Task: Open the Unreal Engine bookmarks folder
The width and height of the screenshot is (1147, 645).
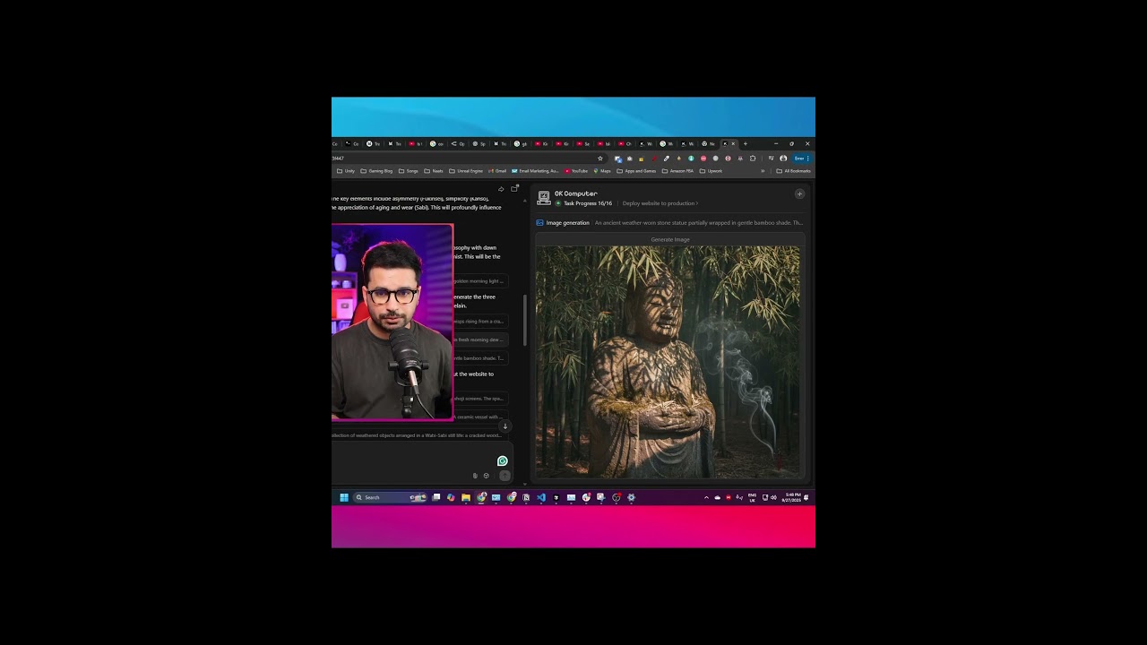Action: click(x=466, y=171)
